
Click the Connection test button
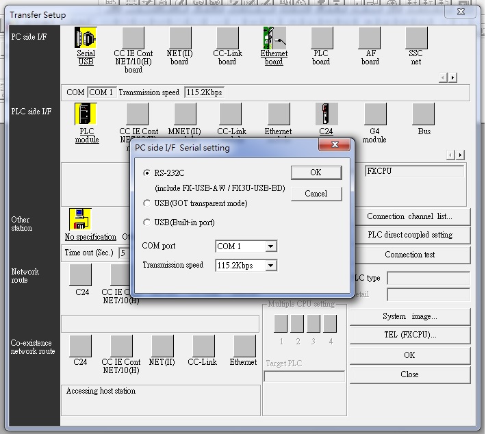pyautogui.click(x=409, y=255)
